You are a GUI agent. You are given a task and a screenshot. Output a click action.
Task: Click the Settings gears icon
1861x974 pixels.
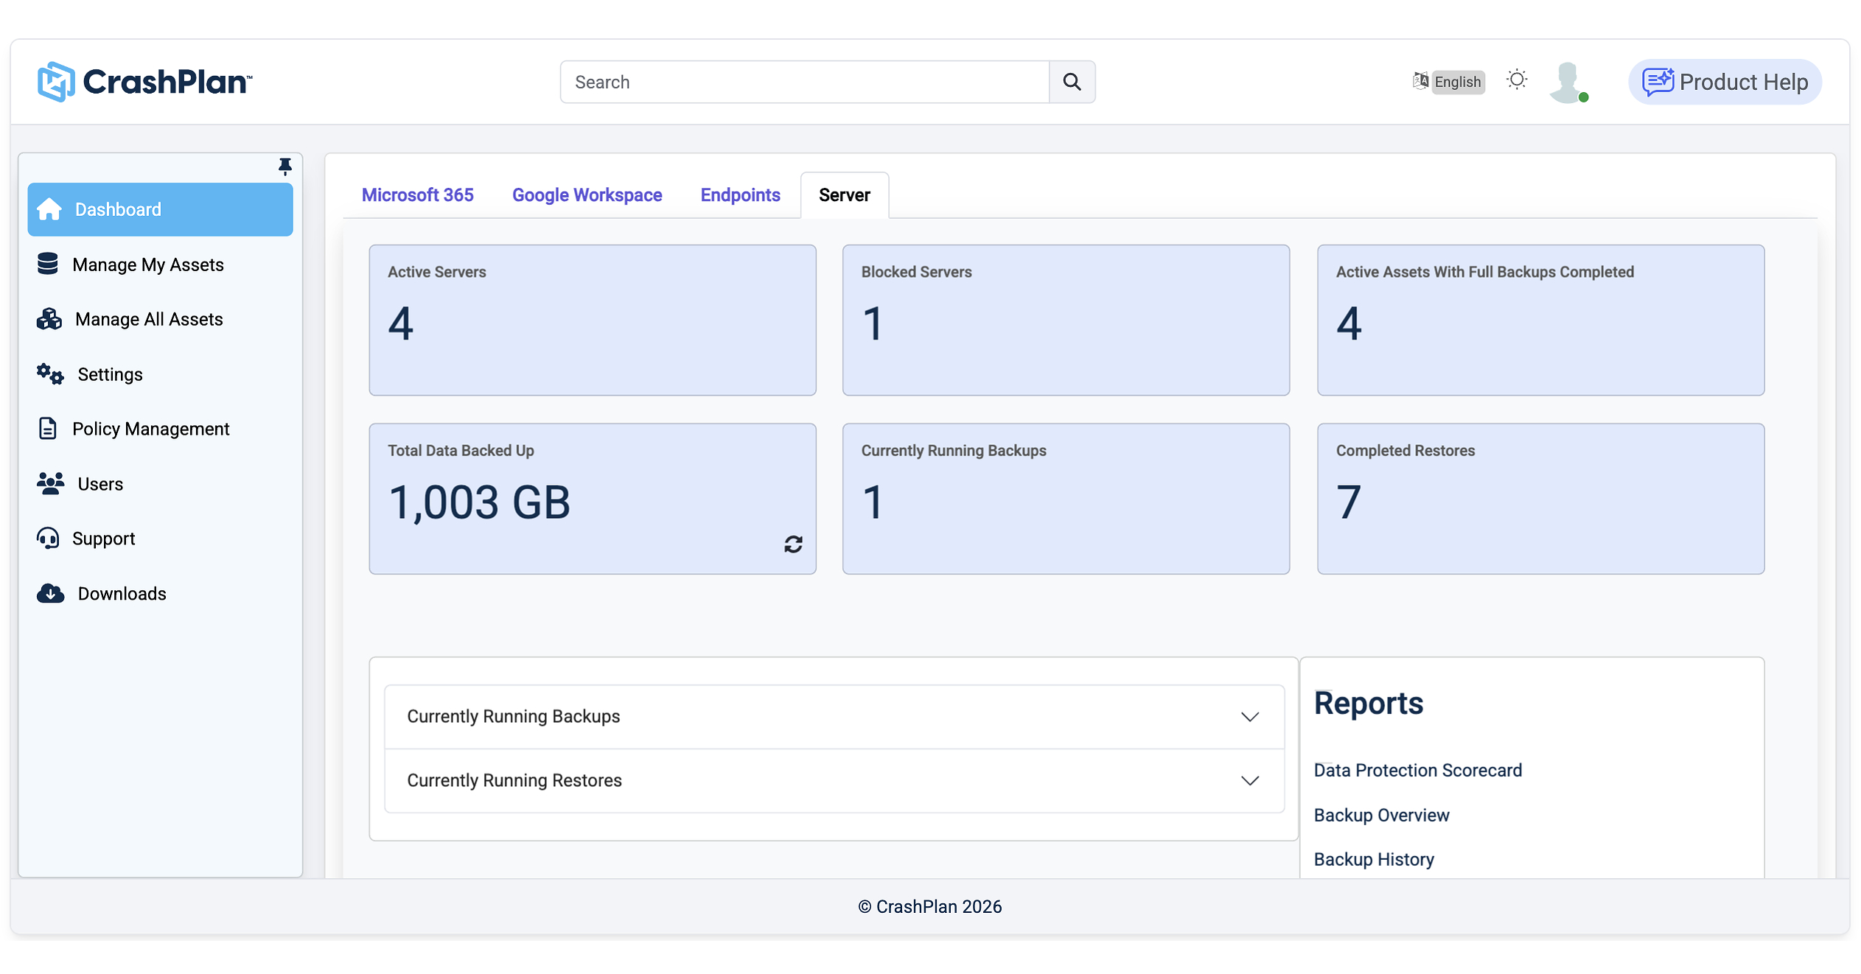50,374
